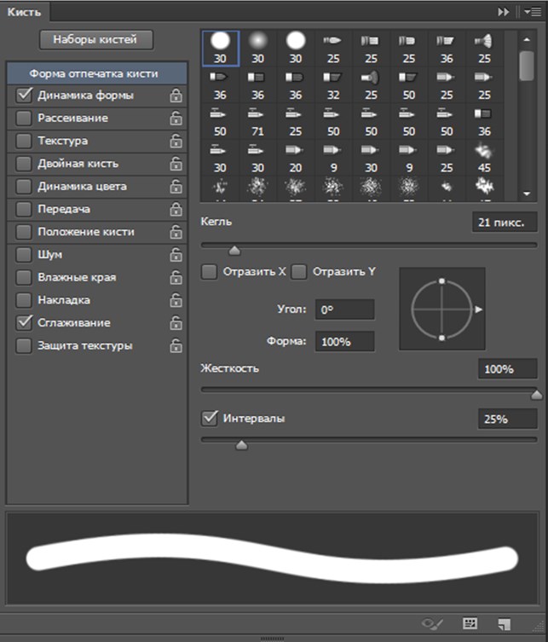Enable the Защита текстуры checkbox
The width and height of the screenshot is (548, 642).
pyautogui.click(x=24, y=345)
